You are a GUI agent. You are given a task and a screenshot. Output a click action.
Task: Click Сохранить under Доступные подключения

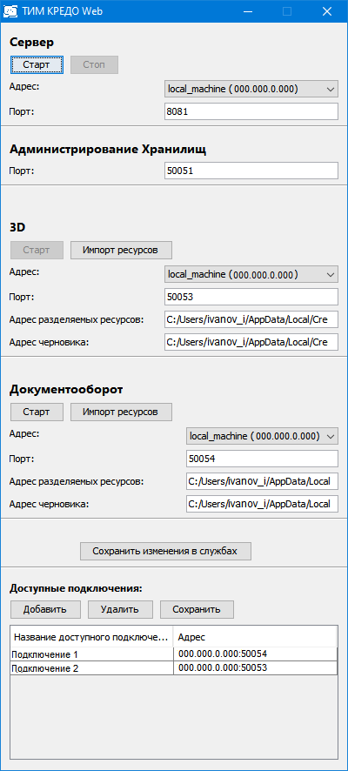point(197,609)
